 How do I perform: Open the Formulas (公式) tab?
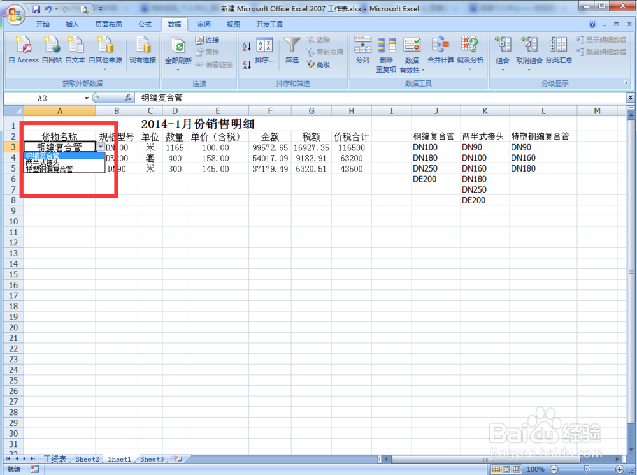tap(145, 24)
